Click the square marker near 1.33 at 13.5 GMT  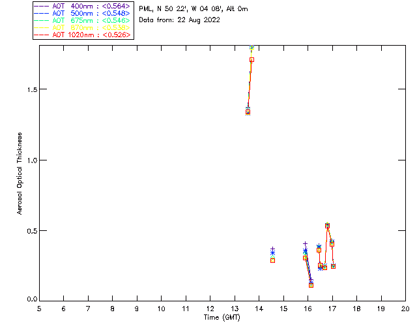[248, 112]
